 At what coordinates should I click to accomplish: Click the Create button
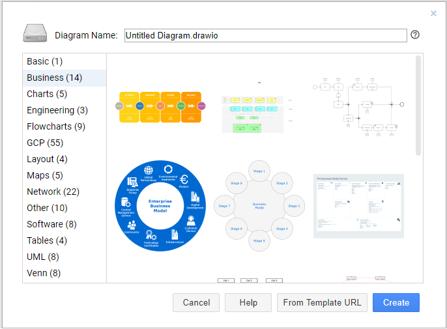(x=396, y=302)
